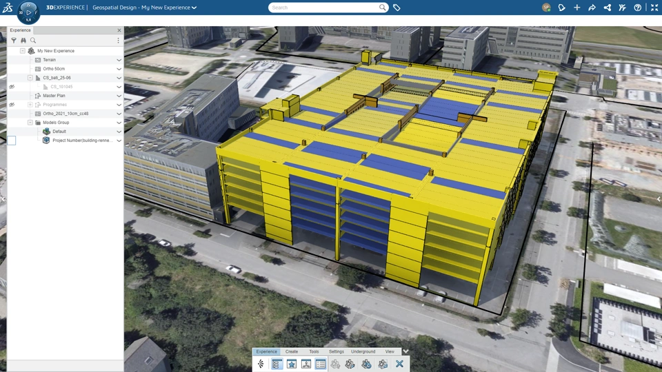
Task: Collapse the CS_bati_25-06 tree node
Action: tap(30, 78)
